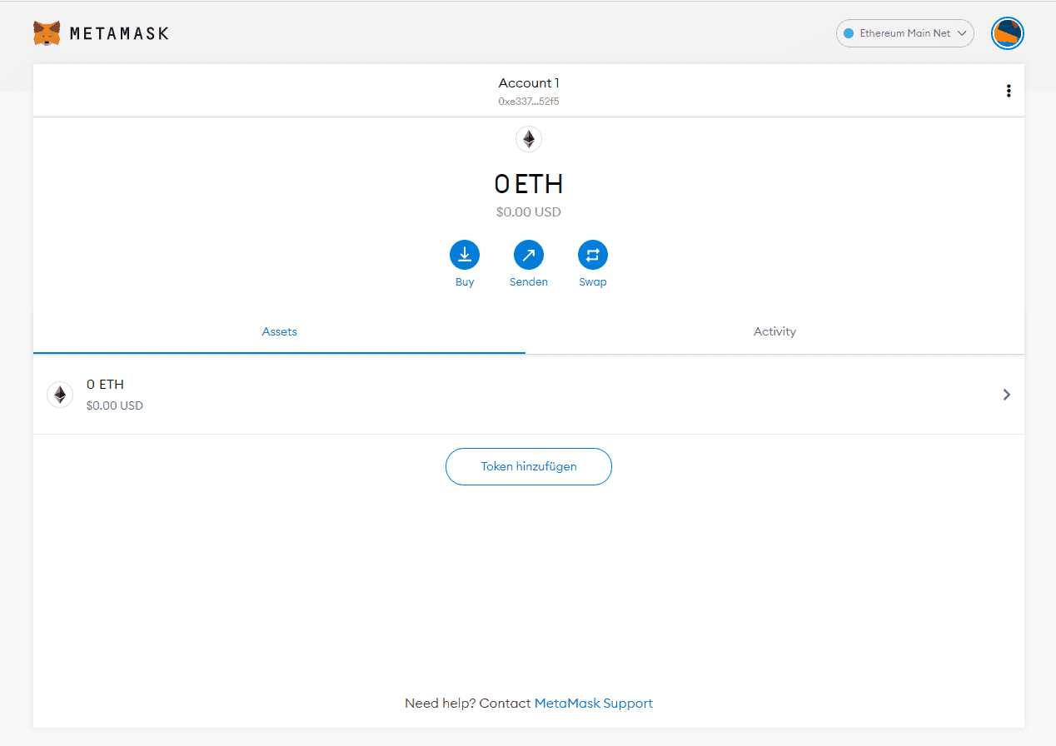The height and width of the screenshot is (746, 1056).
Task: Open the account avatar menu
Action: 1007,33
